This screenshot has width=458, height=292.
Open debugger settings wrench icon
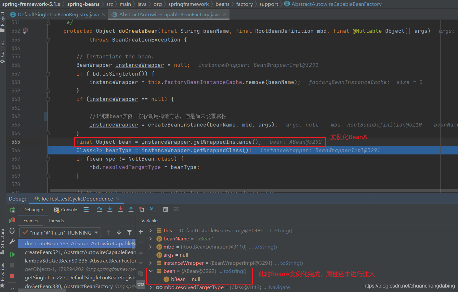pyautogui.click(x=12, y=241)
